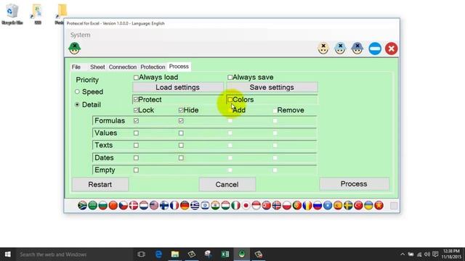Switch to the File tab

76,67
